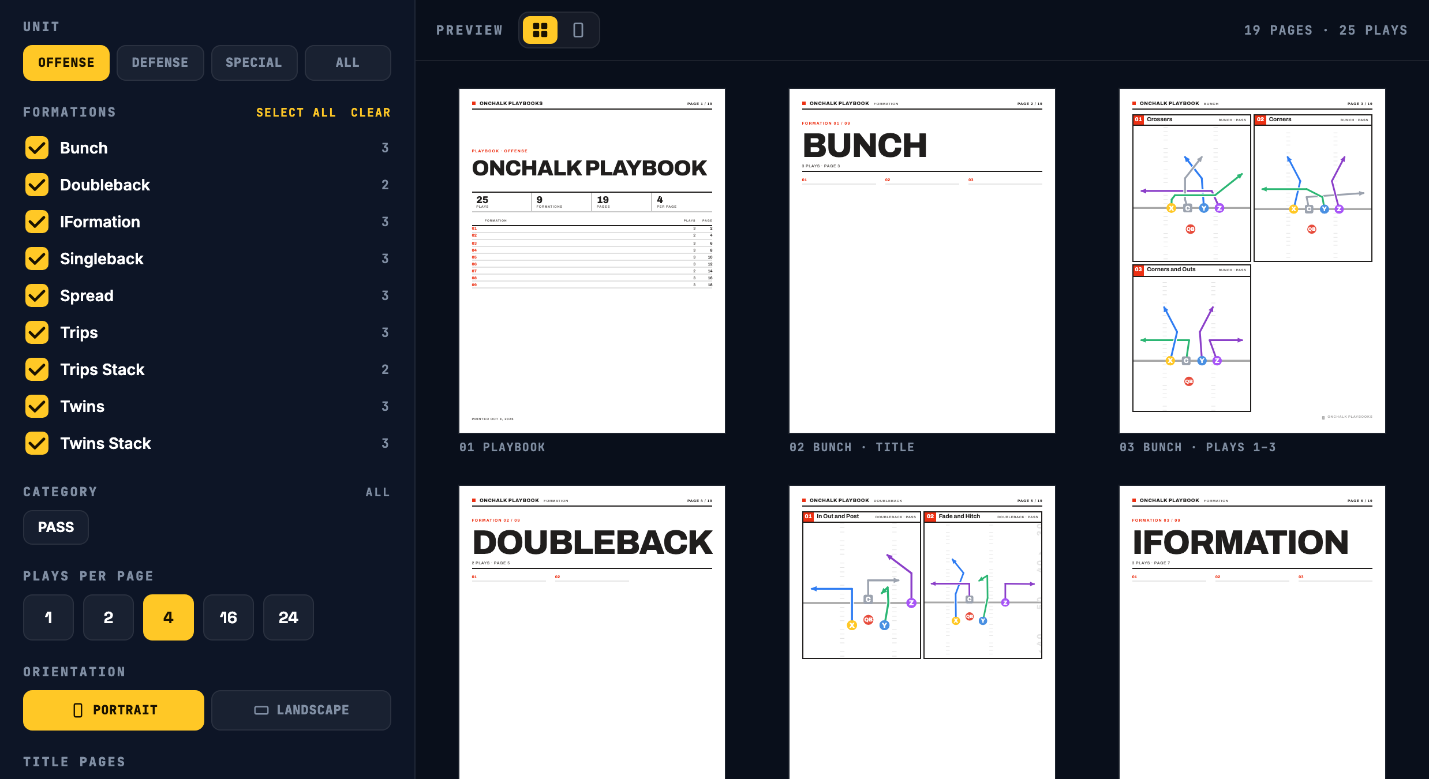1429x779 pixels.
Task: Switch to the Defense unit tab
Action: click(x=160, y=63)
